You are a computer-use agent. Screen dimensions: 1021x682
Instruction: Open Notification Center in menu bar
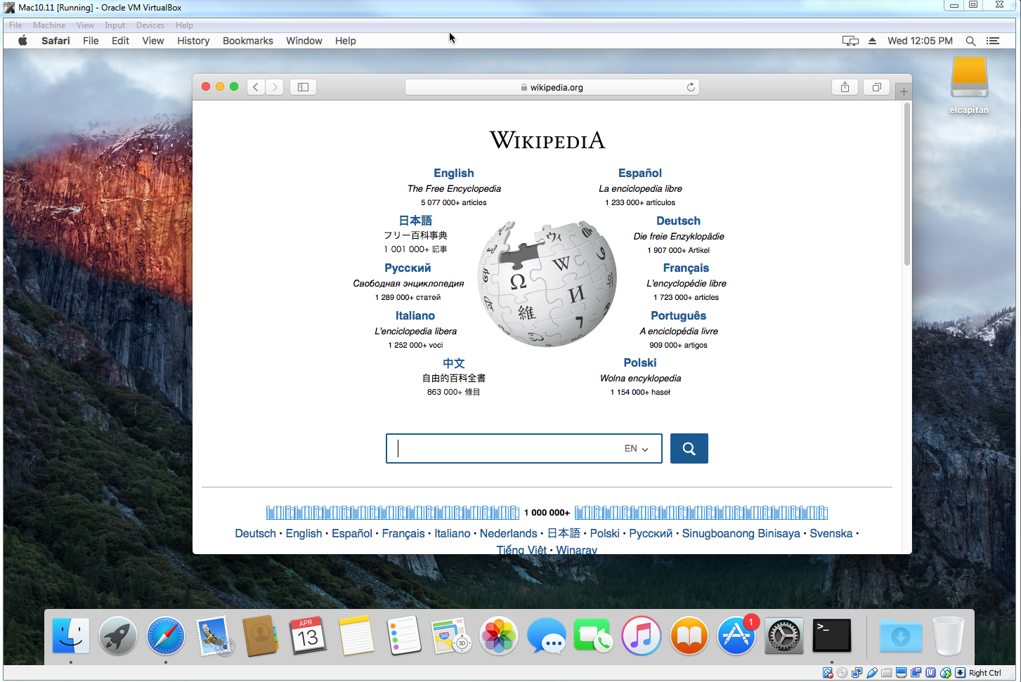click(x=993, y=41)
